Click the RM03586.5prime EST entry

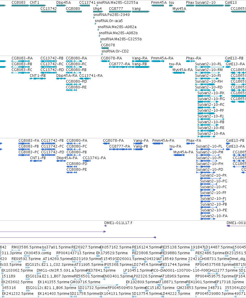point(16,250)
